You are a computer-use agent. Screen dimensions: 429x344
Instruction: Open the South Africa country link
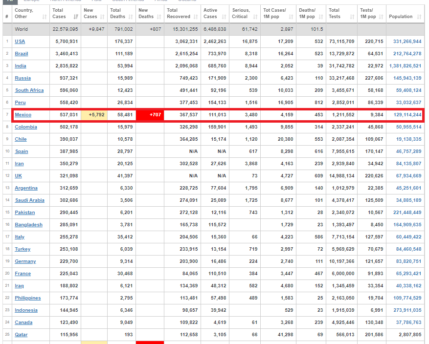(x=29, y=90)
